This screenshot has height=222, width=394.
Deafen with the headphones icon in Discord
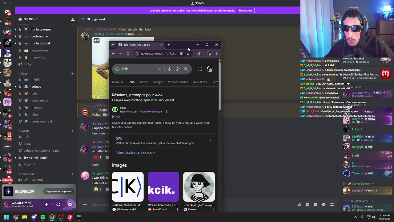click(x=58, y=204)
